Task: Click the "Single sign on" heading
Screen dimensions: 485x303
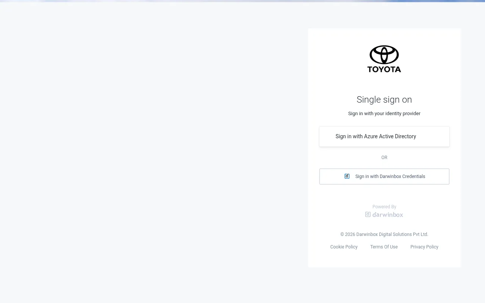Action: [384, 100]
